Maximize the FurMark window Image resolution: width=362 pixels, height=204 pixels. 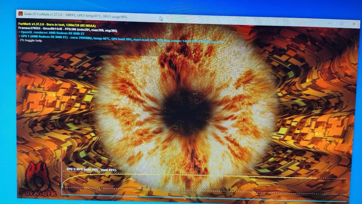click(x=342, y=23)
